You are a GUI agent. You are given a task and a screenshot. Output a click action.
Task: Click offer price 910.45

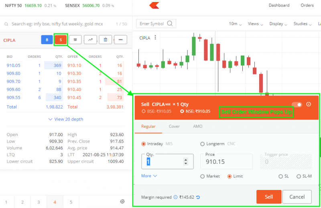click(x=74, y=98)
